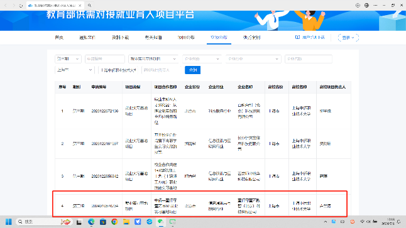The width and height of the screenshot is (406, 228).
Task: Click the 上海中侨职业技术大学 school field
Action: tap(118, 70)
